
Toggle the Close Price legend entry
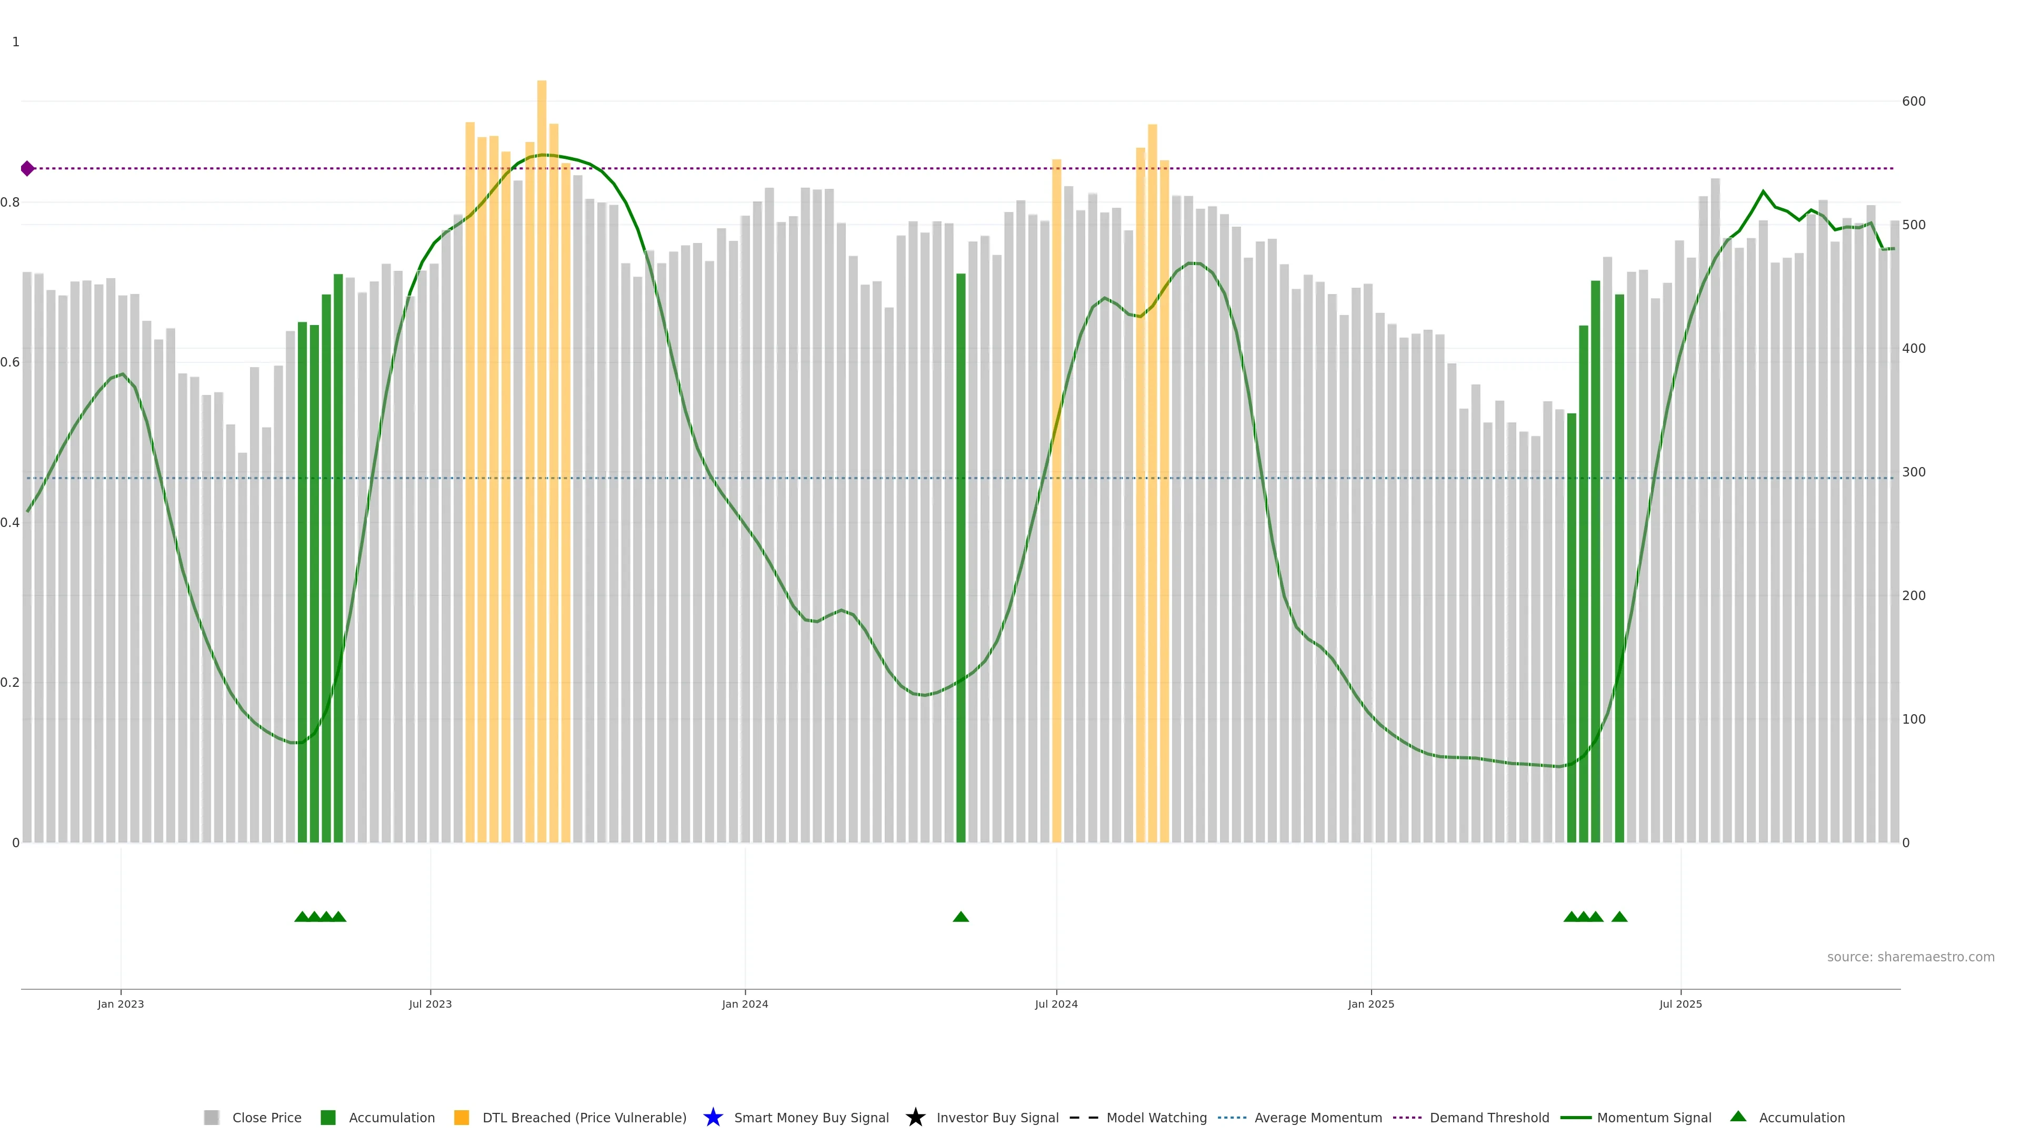266,1117
